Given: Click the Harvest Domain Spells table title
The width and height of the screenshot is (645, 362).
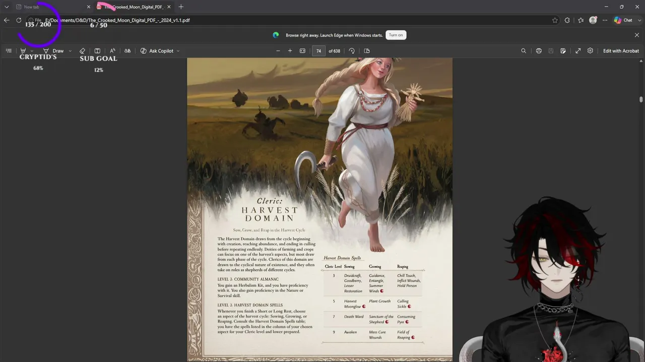Looking at the screenshot, I should point(342,258).
